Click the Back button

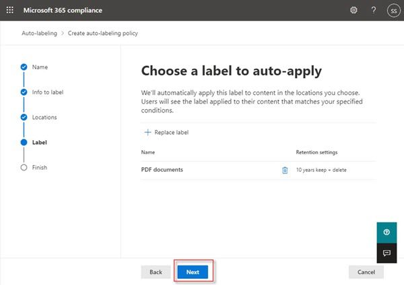pos(156,272)
